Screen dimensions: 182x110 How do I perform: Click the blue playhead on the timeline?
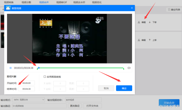pos(38,68)
